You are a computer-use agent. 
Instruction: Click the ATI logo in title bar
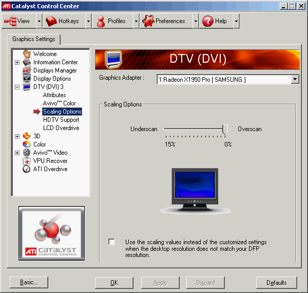[x=6, y=6]
